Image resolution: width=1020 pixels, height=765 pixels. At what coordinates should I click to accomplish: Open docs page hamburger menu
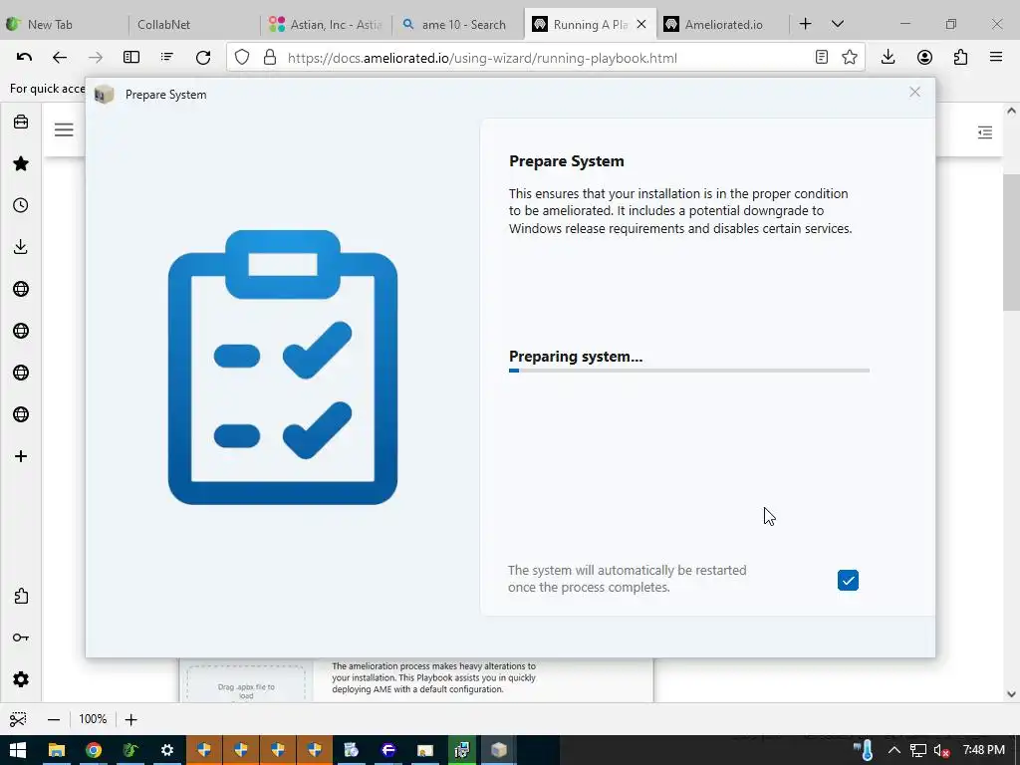[x=64, y=130]
